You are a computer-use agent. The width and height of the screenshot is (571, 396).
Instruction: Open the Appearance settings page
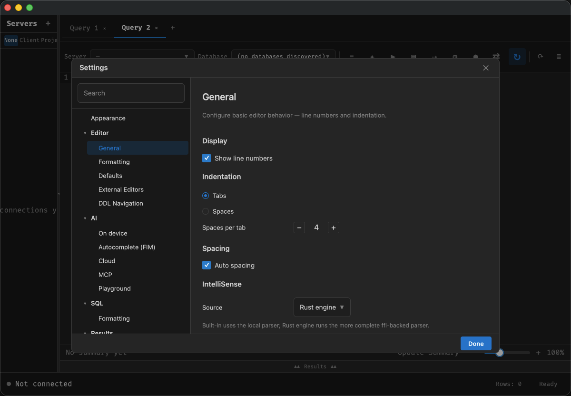click(x=108, y=118)
